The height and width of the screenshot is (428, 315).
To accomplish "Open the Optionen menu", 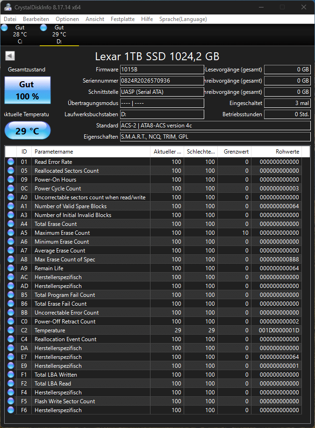I will (67, 19).
